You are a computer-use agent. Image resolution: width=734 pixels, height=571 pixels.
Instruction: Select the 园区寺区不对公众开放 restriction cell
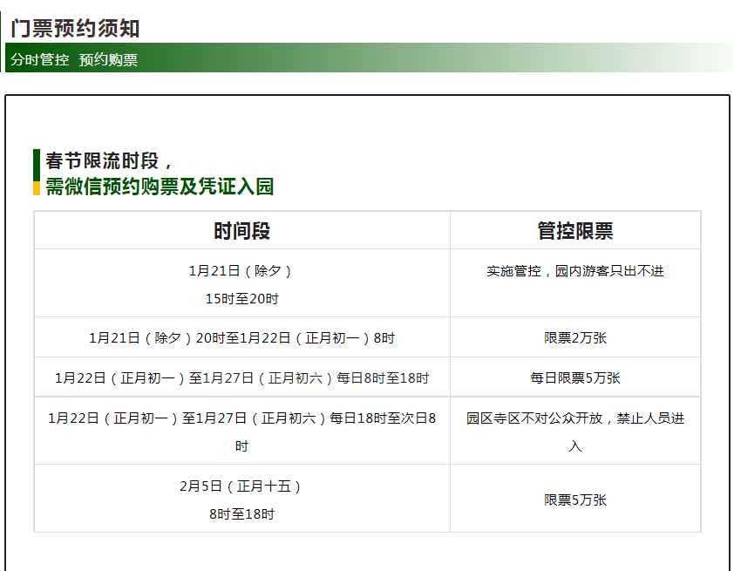[574, 430]
